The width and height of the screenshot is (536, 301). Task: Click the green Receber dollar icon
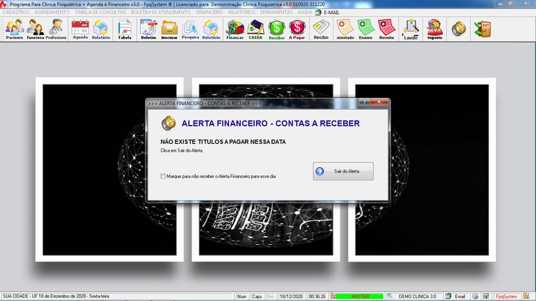click(277, 29)
